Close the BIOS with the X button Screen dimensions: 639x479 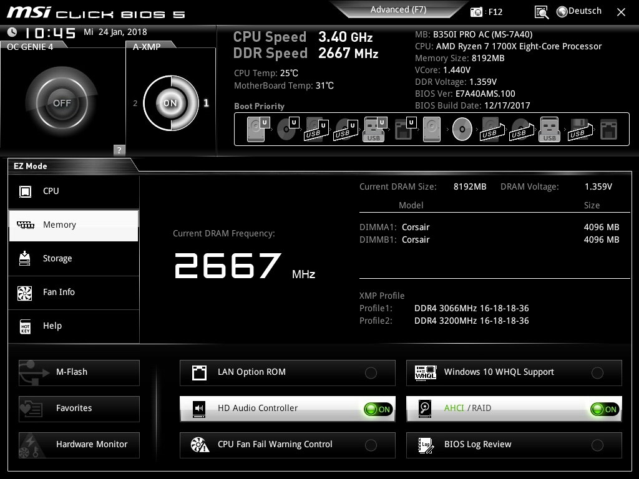coord(621,12)
